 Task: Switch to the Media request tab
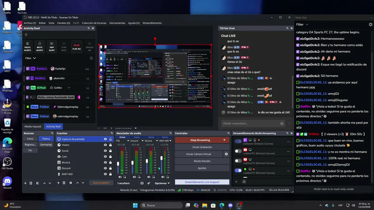pos(33,126)
